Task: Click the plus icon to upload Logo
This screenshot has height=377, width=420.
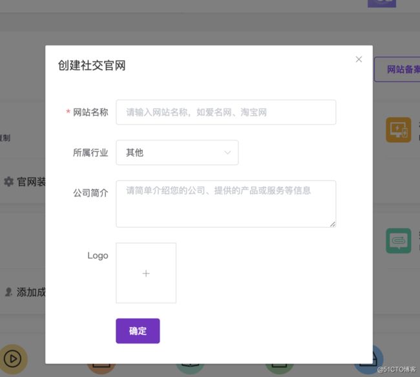Action: click(146, 273)
